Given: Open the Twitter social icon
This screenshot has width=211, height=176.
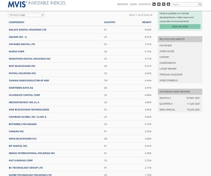Looking at the screenshot, I should pyautogui.click(x=159, y=4).
